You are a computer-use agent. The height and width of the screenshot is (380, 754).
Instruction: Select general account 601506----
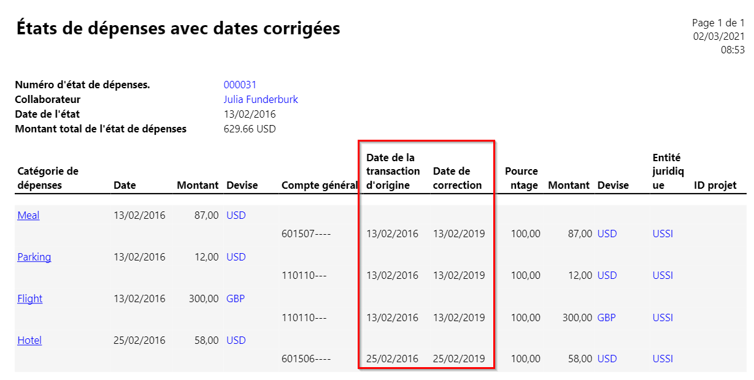(306, 359)
